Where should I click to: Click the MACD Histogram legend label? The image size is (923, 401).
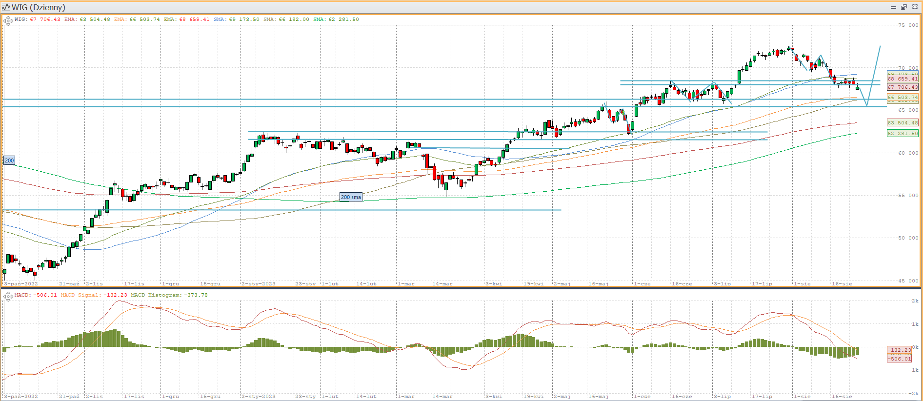click(x=156, y=295)
